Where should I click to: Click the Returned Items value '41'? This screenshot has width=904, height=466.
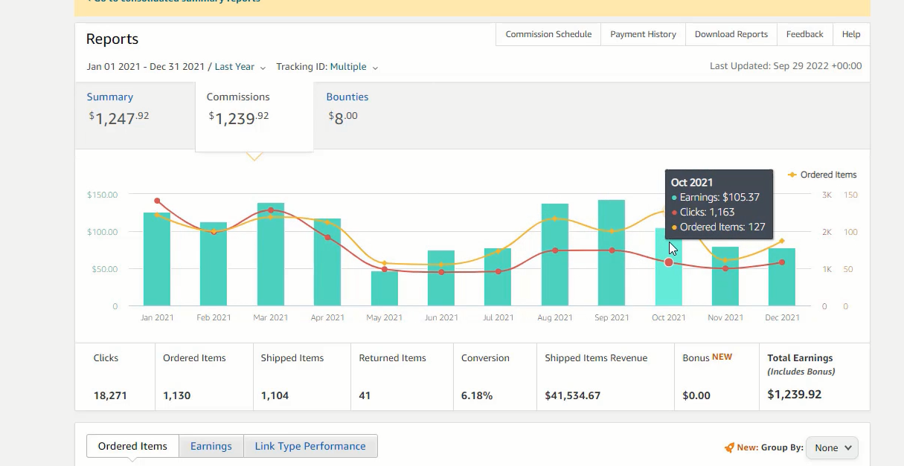(365, 395)
